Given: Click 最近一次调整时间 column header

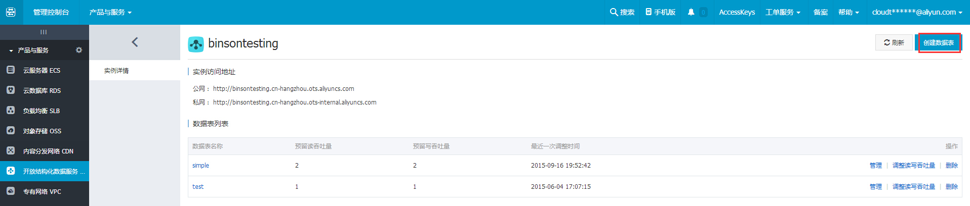Looking at the screenshot, I should pos(555,146).
